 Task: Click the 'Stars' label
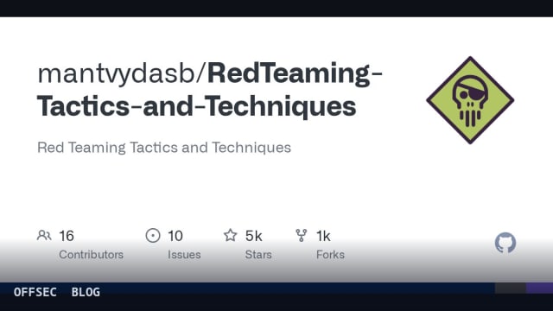(x=258, y=255)
